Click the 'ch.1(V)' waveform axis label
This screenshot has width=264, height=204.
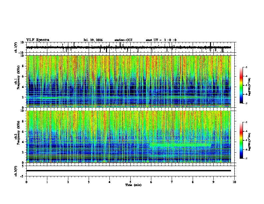(x=16, y=47)
